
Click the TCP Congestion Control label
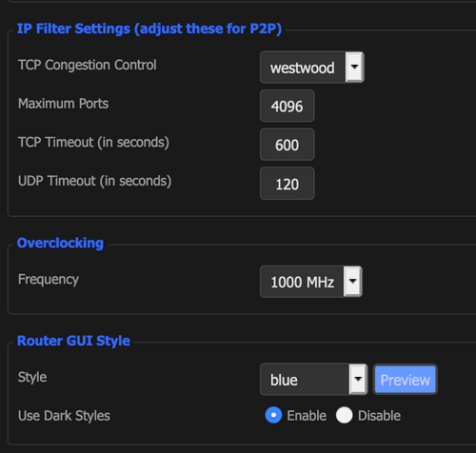point(88,65)
